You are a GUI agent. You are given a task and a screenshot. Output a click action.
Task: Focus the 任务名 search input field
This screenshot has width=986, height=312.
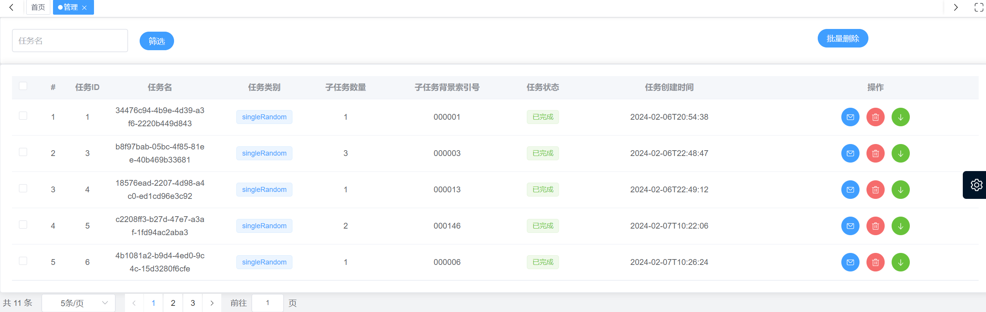70,41
